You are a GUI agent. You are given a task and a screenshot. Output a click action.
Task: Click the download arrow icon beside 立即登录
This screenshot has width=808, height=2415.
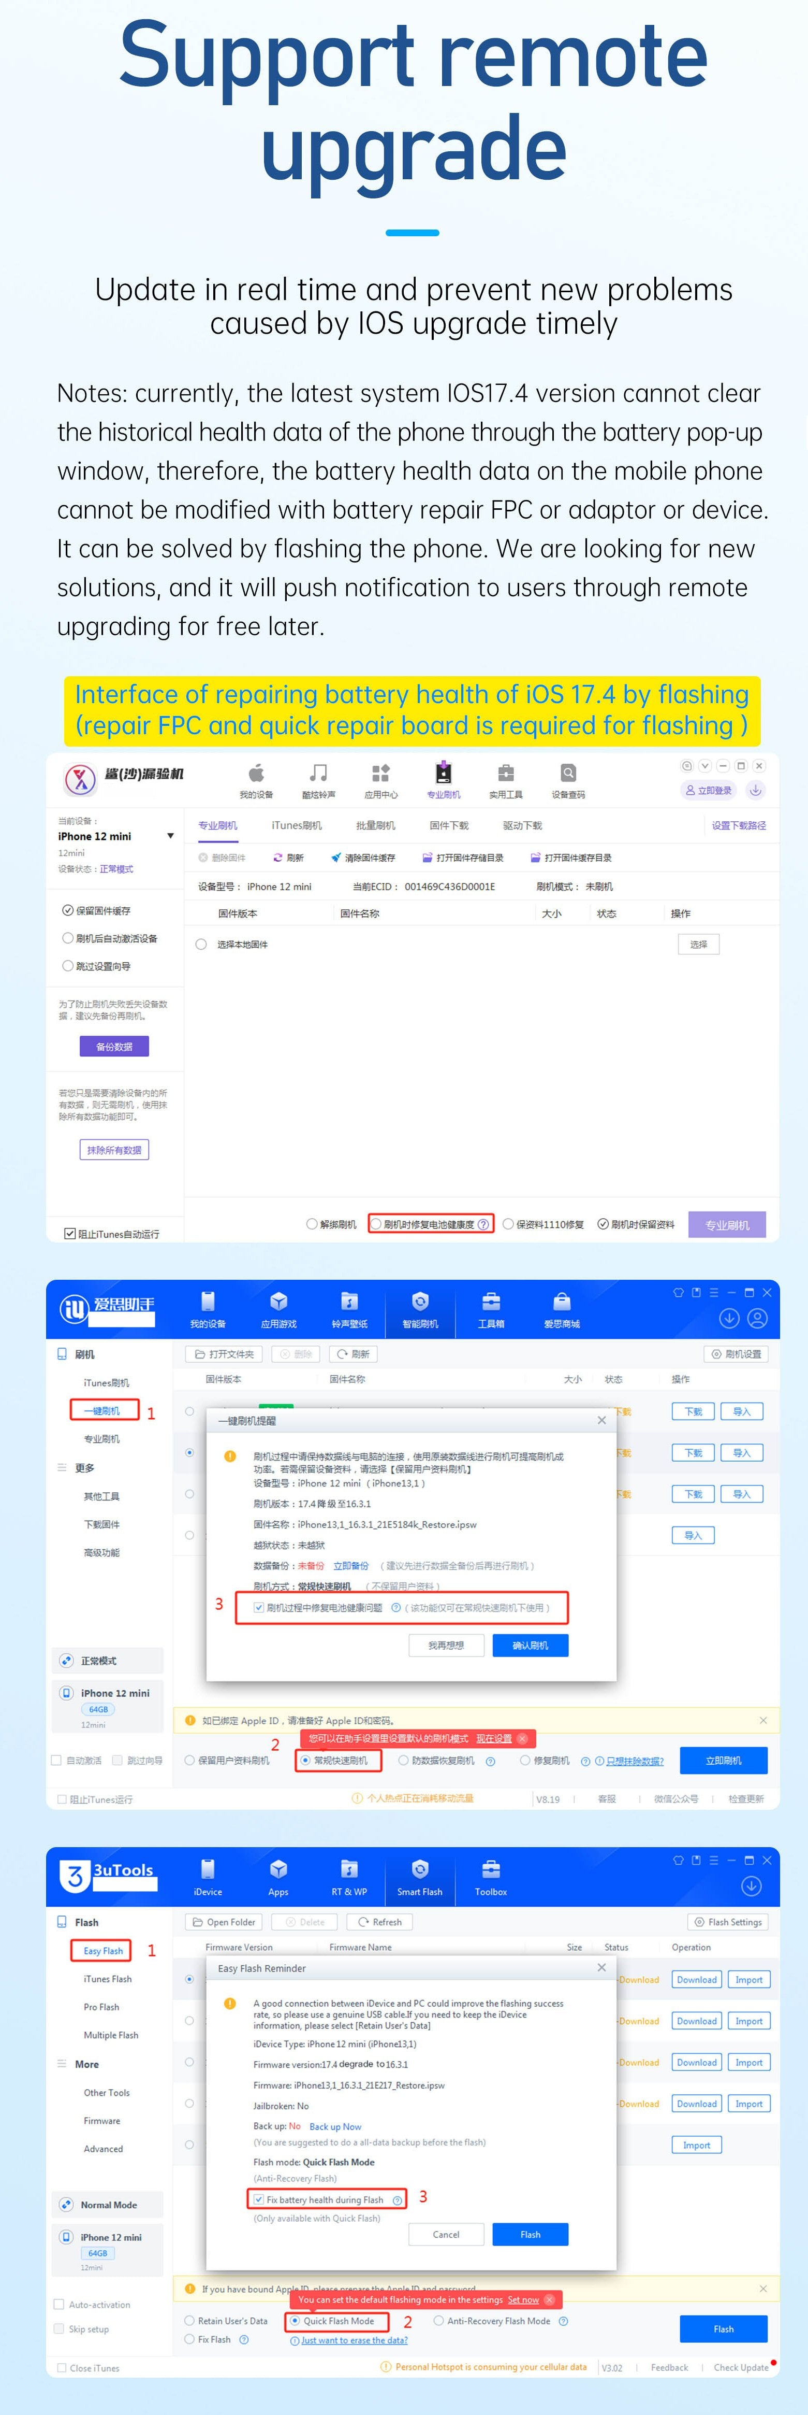coord(756,790)
